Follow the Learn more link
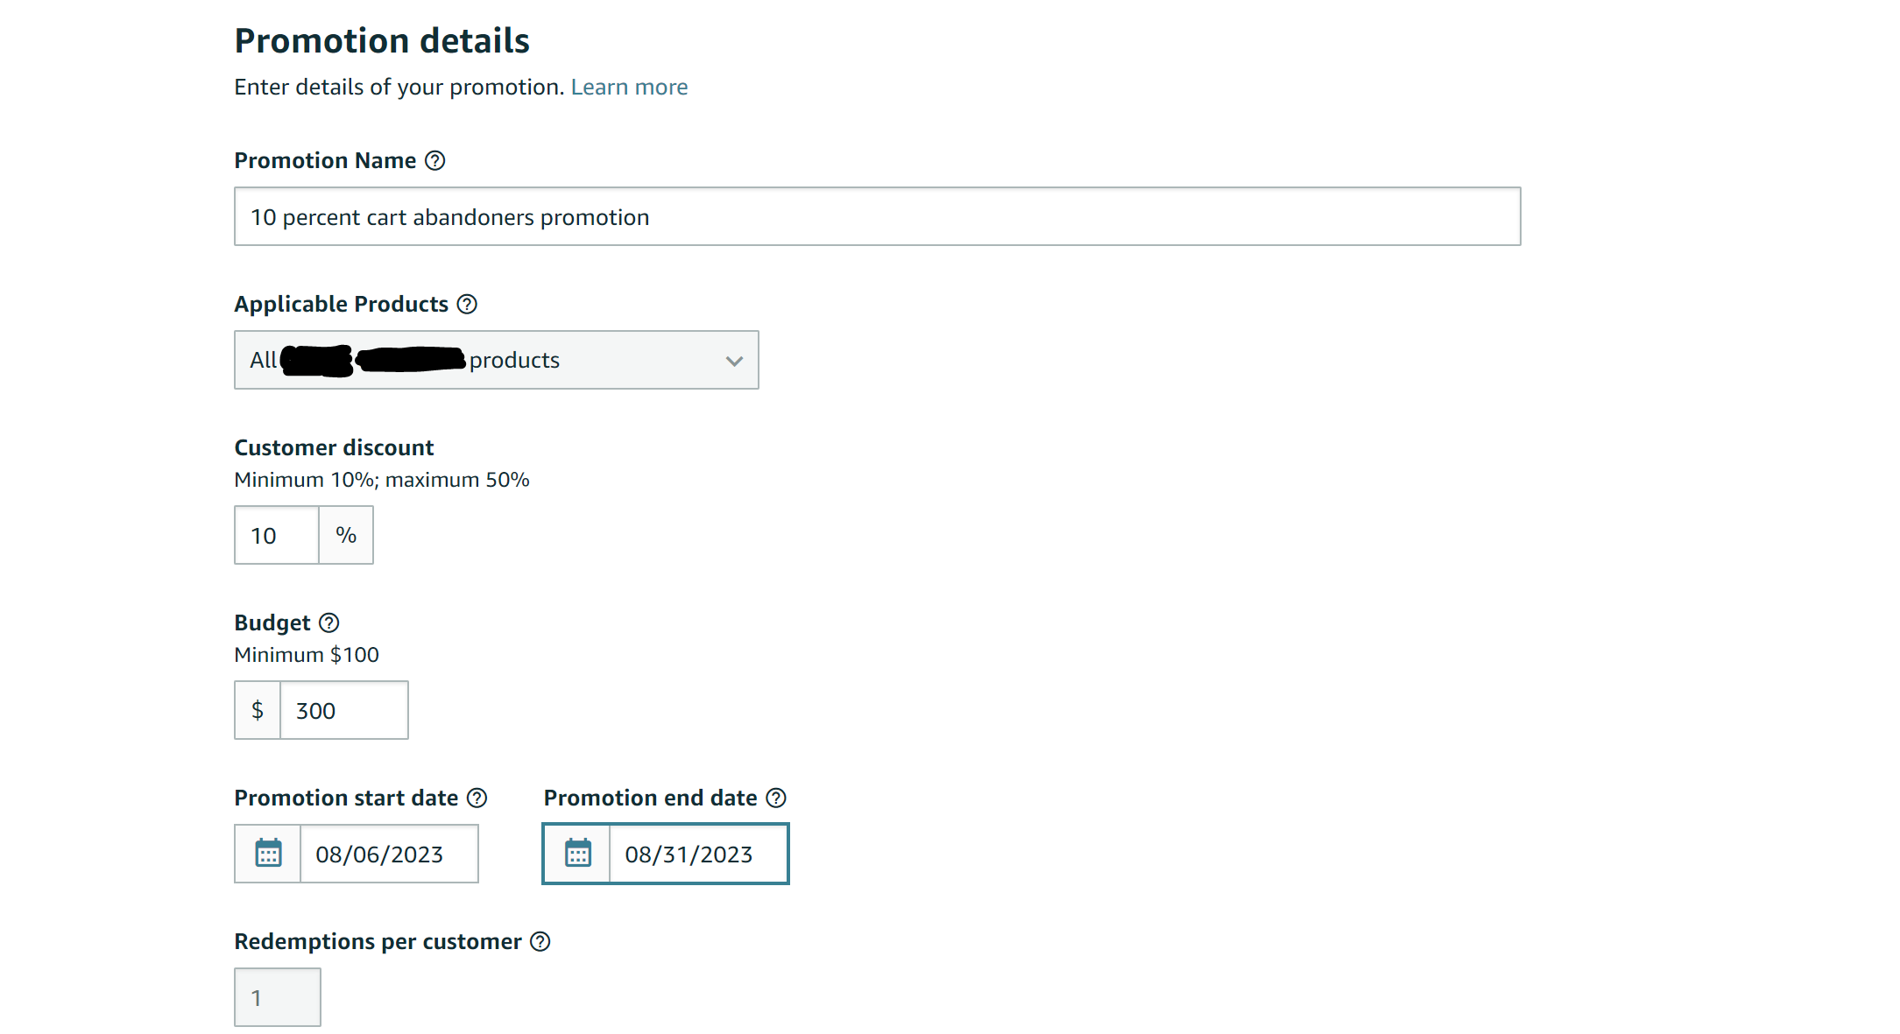 [x=629, y=88]
